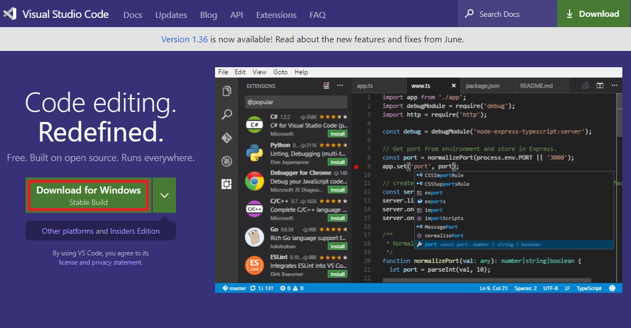The image size is (631, 328).
Task: Open the File menu in editor screenshot
Action: tap(223, 72)
